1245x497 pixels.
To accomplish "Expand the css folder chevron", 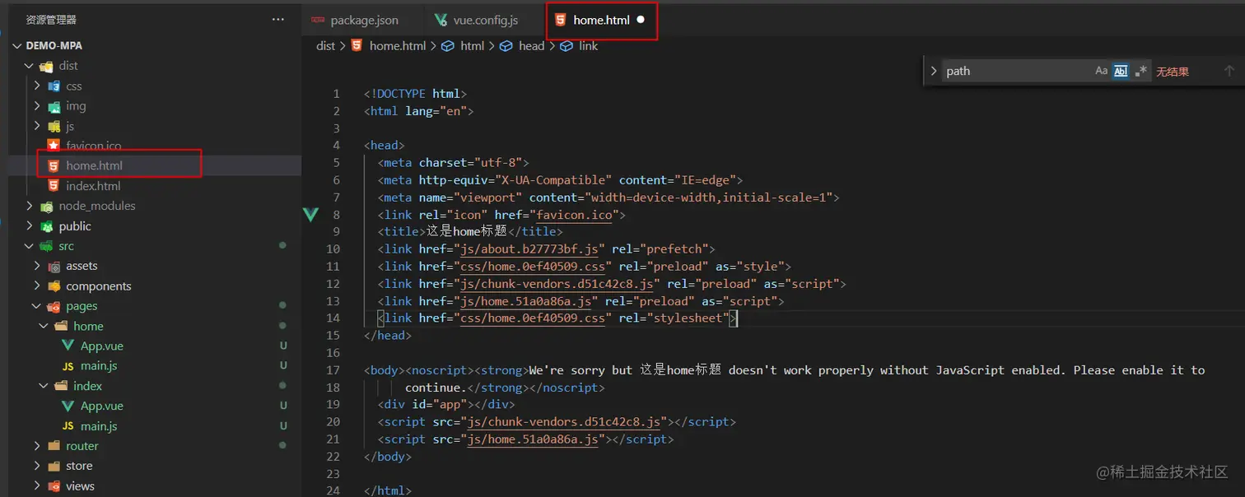I will pos(36,86).
